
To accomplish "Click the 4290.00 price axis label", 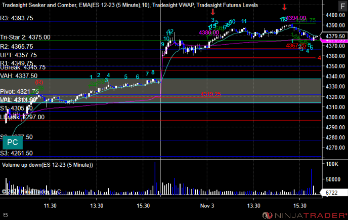I will click(x=335, y=127).
